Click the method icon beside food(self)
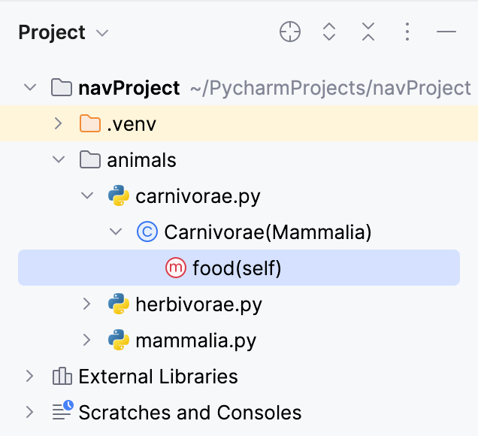The image size is (478, 436). point(175,268)
